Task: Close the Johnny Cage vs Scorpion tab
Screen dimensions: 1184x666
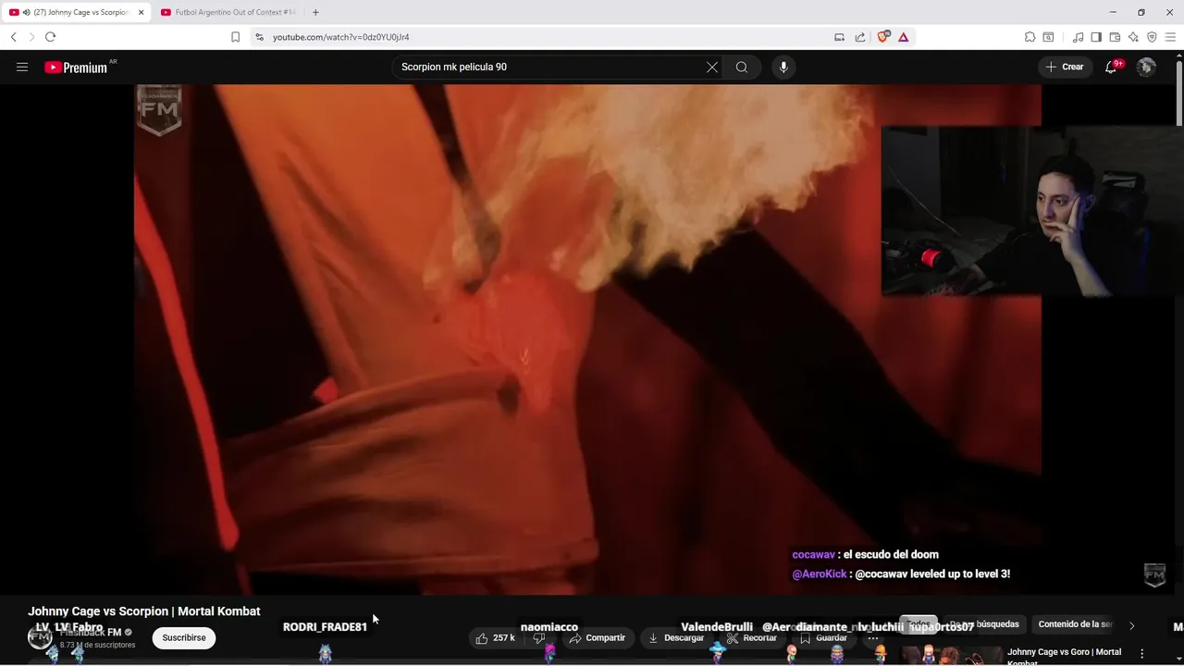Action: coord(141,12)
